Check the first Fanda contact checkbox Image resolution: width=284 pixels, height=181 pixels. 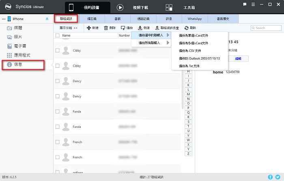pyautogui.click(x=58, y=112)
